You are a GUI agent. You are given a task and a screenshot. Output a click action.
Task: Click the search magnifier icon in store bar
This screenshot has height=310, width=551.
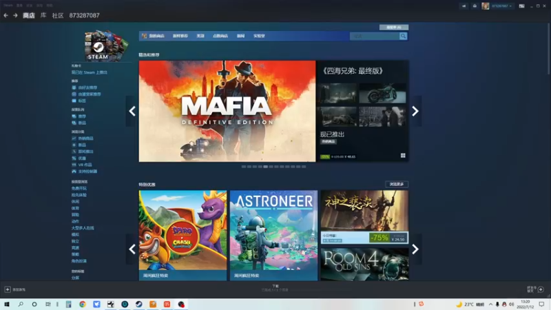[x=403, y=36]
